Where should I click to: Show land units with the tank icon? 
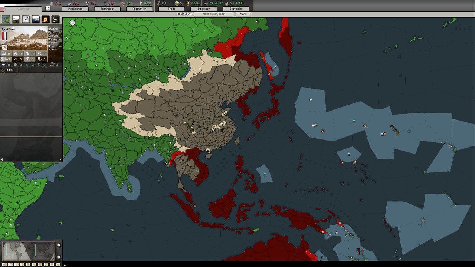(x=16, y=19)
